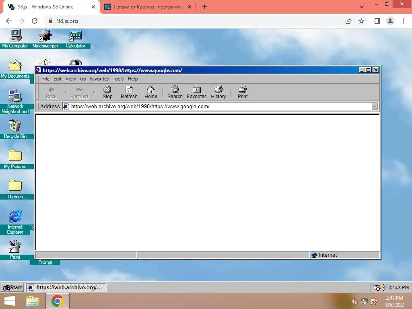412x309 pixels.
Task: Click the Stop toolbar button
Action: coord(107,92)
